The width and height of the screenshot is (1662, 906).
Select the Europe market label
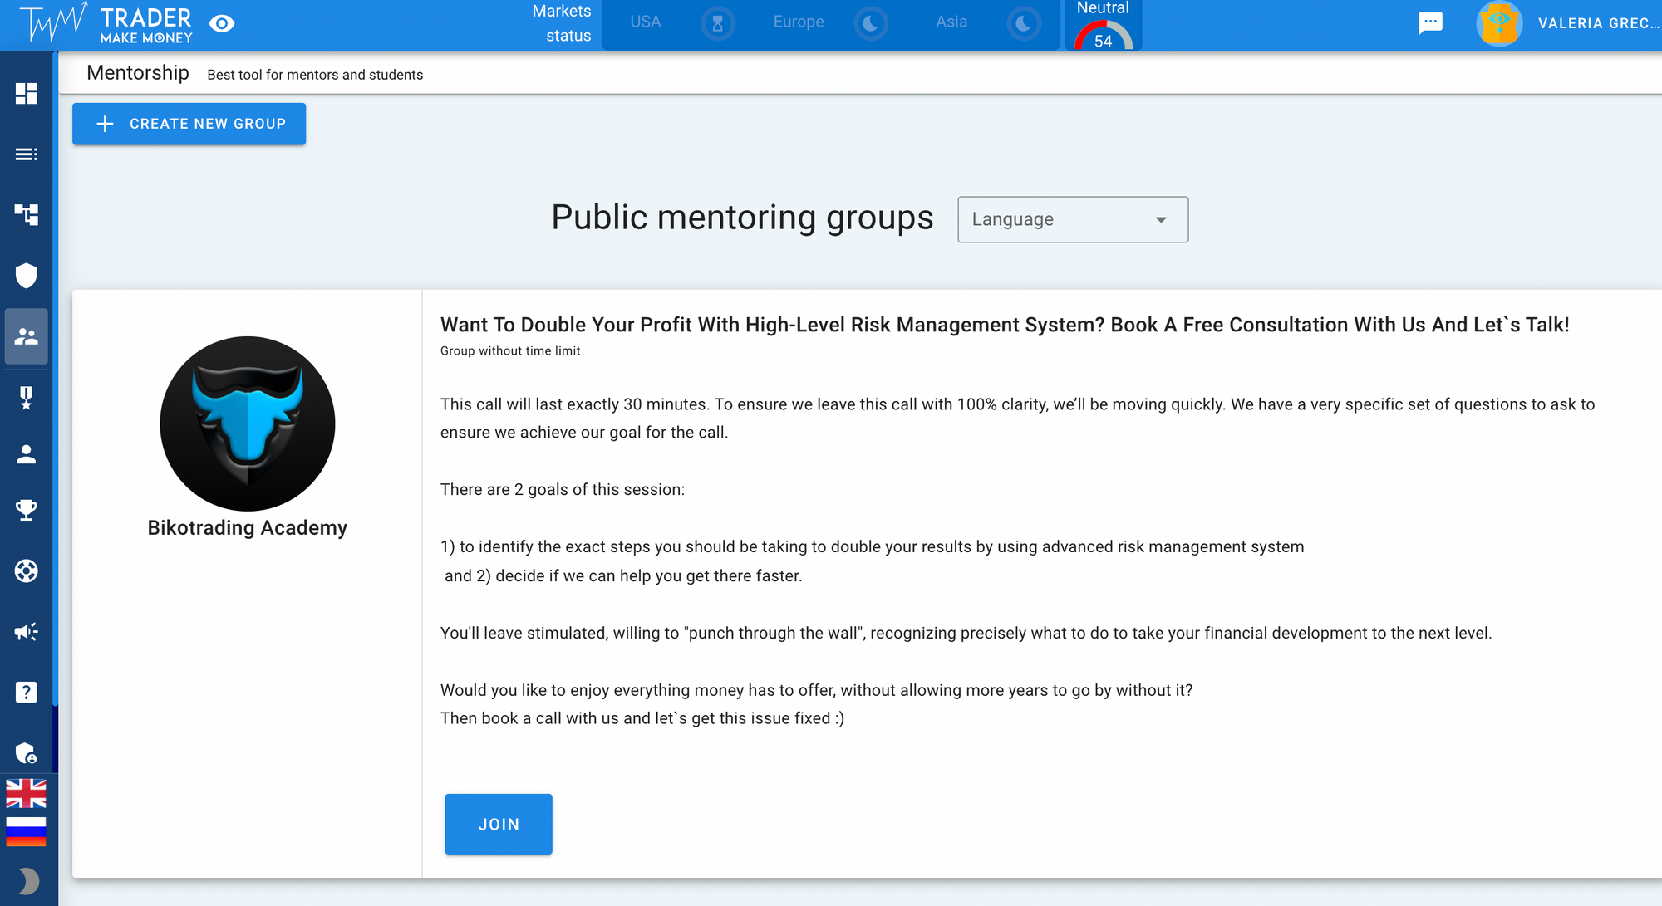click(x=799, y=22)
